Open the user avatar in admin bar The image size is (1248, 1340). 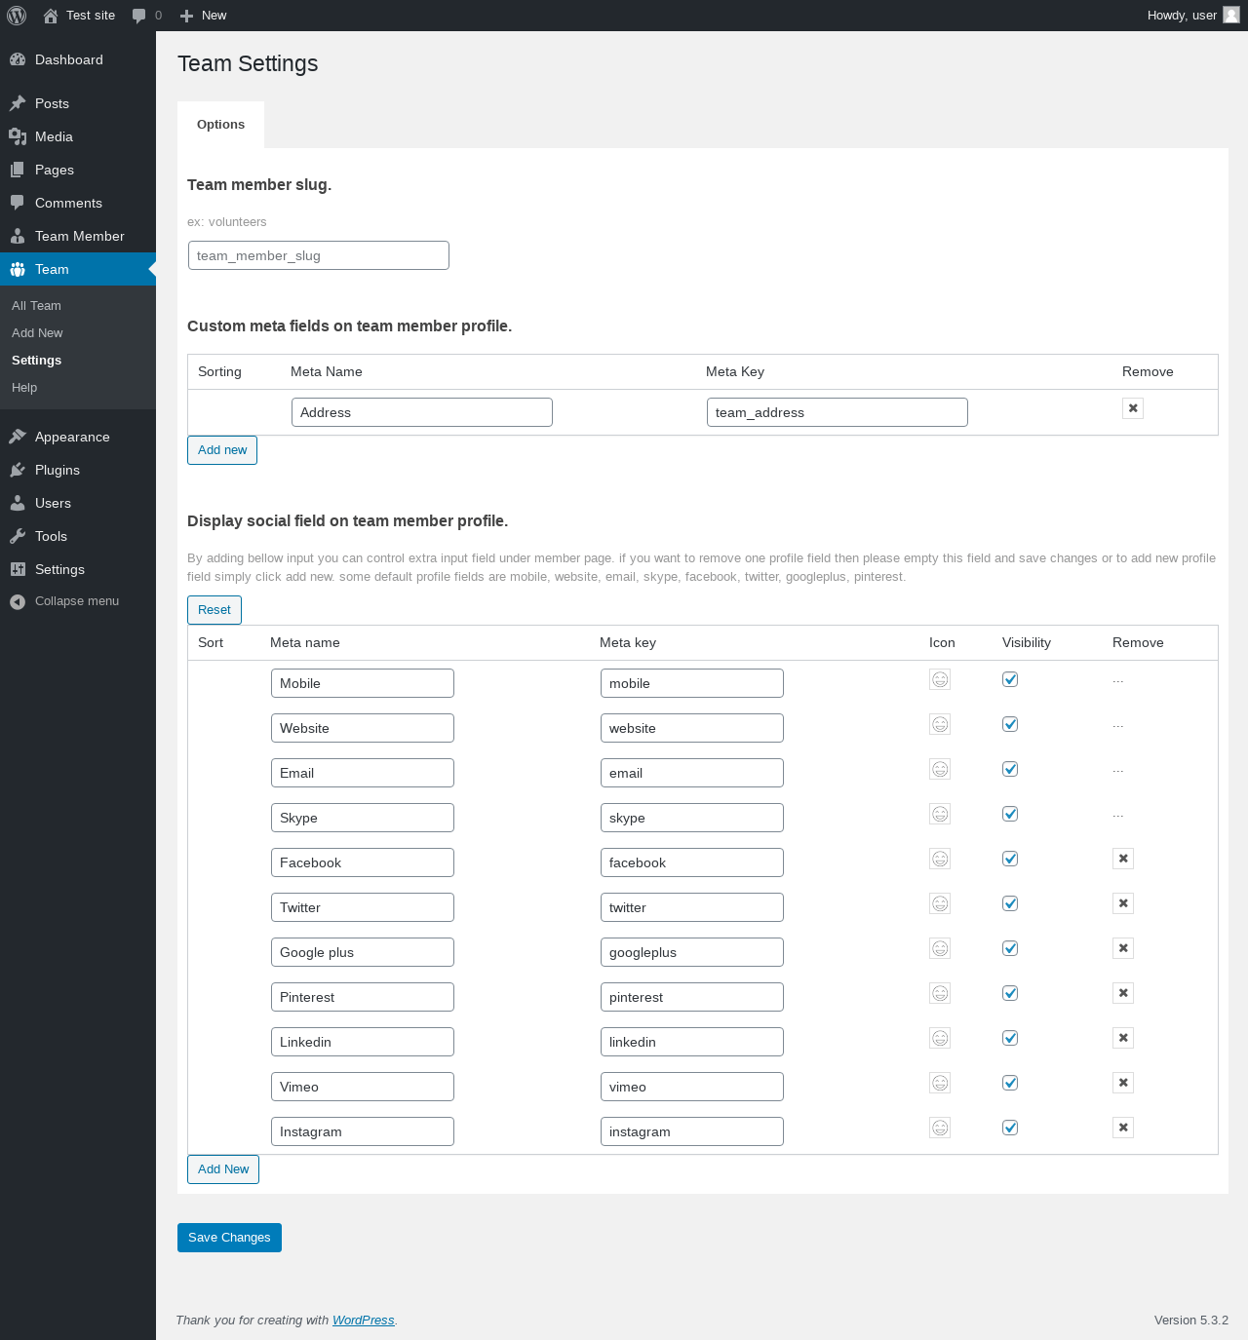point(1231,15)
